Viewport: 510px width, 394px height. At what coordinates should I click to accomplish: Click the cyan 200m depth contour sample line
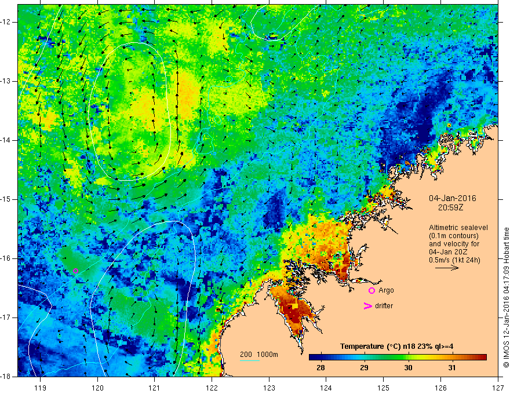250,360
